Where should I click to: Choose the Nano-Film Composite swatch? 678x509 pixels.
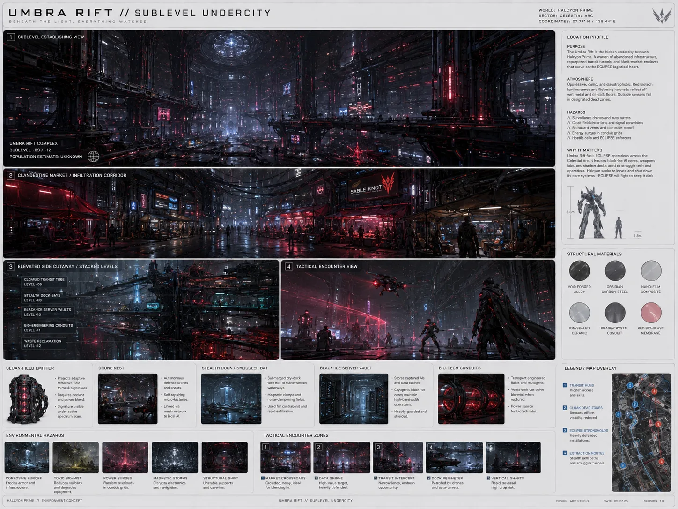(x=651, y=270)
